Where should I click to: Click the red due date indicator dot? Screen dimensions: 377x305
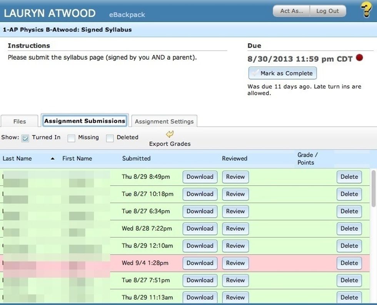tap(359, 58)
